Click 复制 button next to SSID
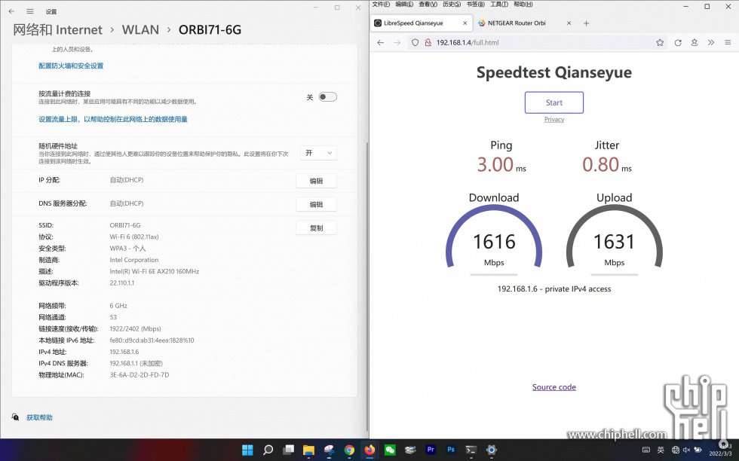 (x=316, y=228)
